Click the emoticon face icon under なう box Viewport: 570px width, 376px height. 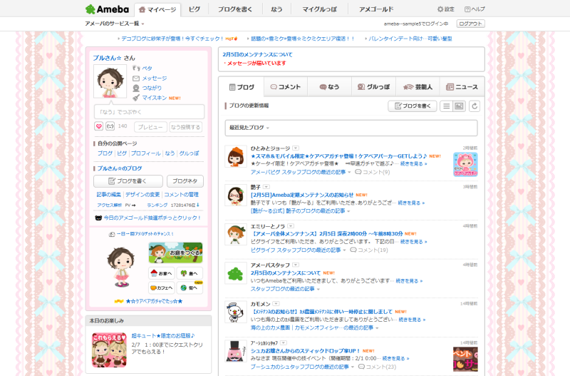tap(110, 126)
